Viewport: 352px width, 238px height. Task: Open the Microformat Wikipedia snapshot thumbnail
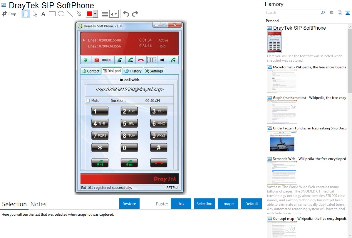282,81
